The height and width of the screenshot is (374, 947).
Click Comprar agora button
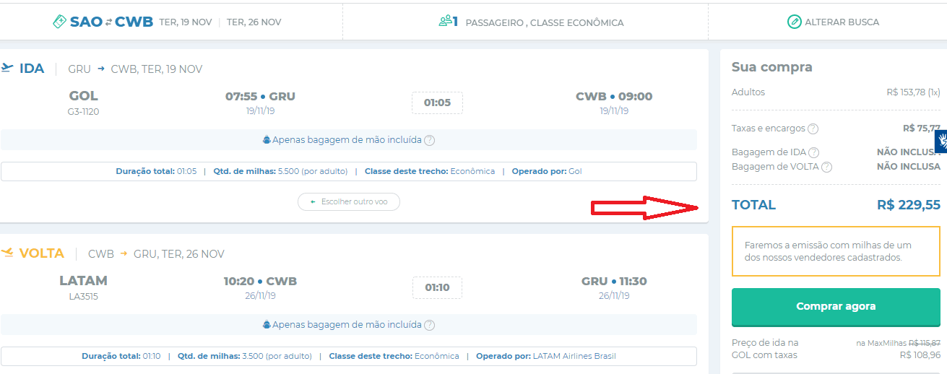point(836,307)
